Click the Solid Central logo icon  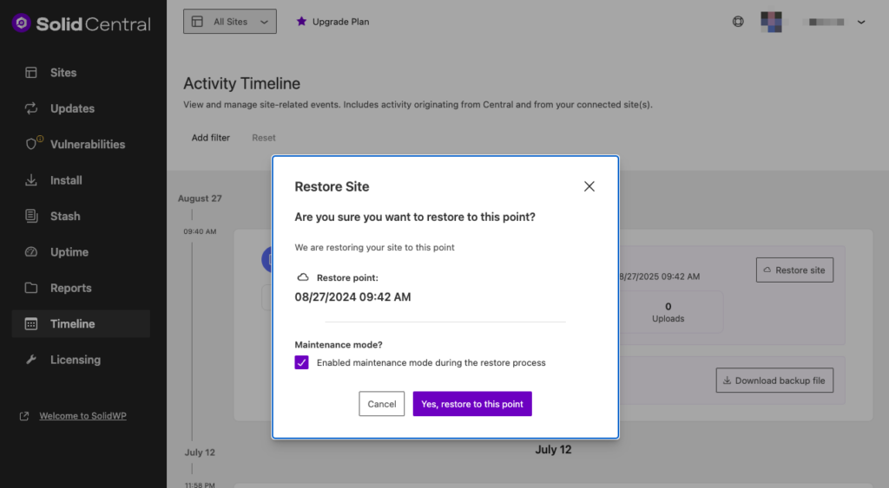pos(22,23)
